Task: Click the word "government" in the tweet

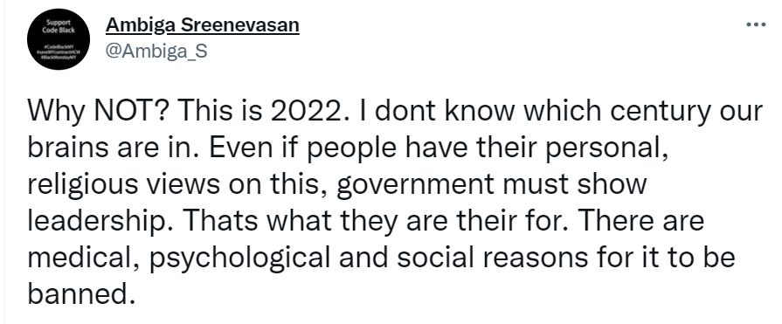Action: pyautogui.click(x=415, y=186)
